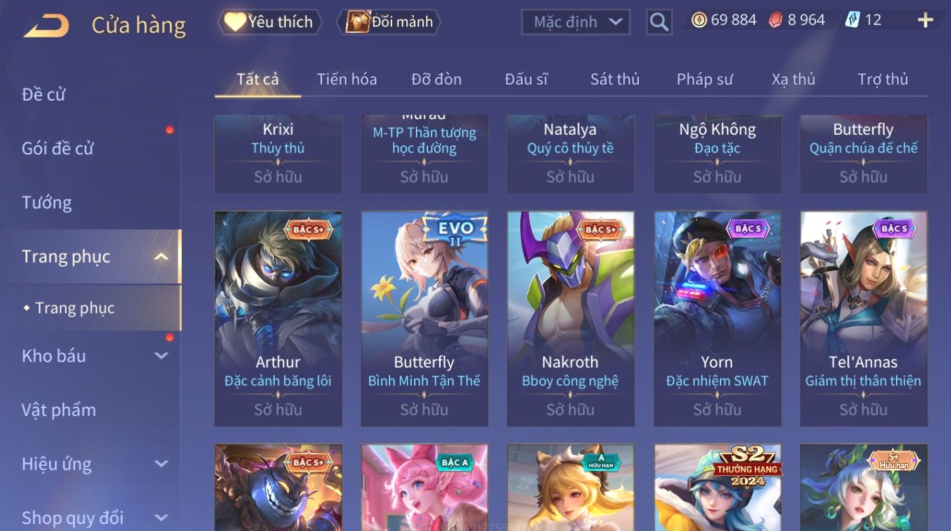Open the Tướng sidebar menu item
Image resolution: width=951 pixels, height=531 pixels.
pos(47,203)
